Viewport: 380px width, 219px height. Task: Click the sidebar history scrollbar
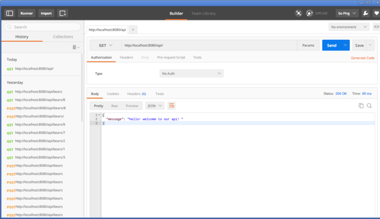(82, 88)
